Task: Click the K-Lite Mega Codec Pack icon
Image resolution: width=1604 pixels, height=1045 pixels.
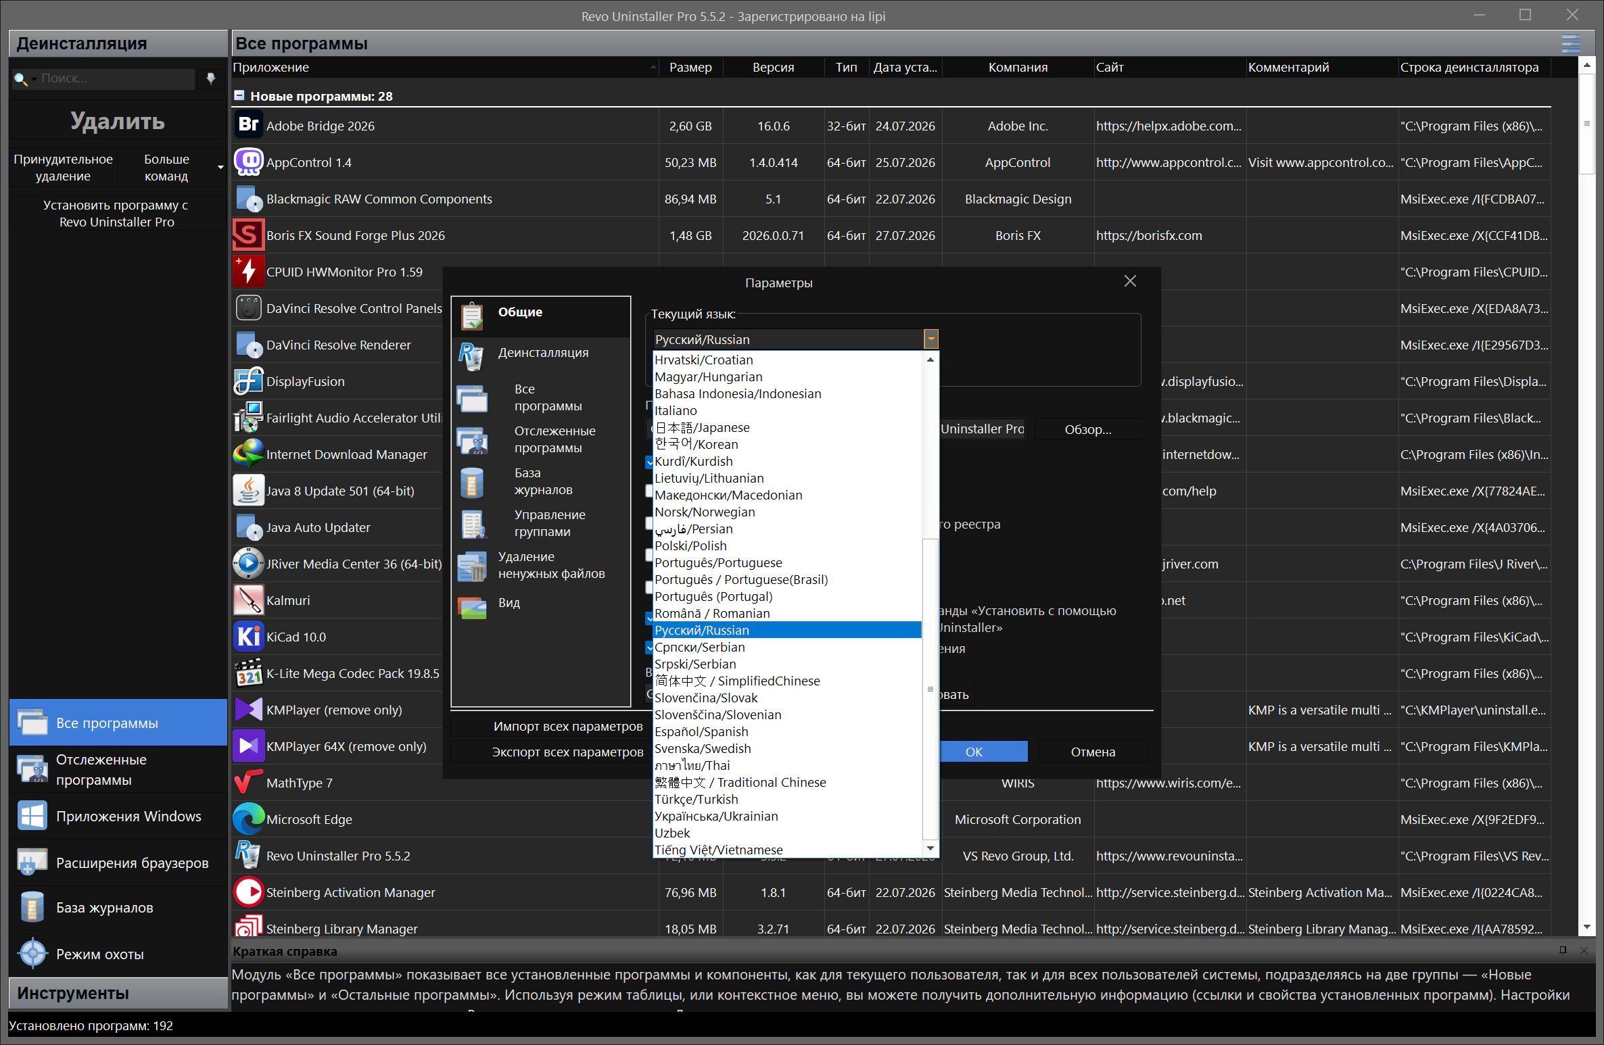Action: (248, 673)
